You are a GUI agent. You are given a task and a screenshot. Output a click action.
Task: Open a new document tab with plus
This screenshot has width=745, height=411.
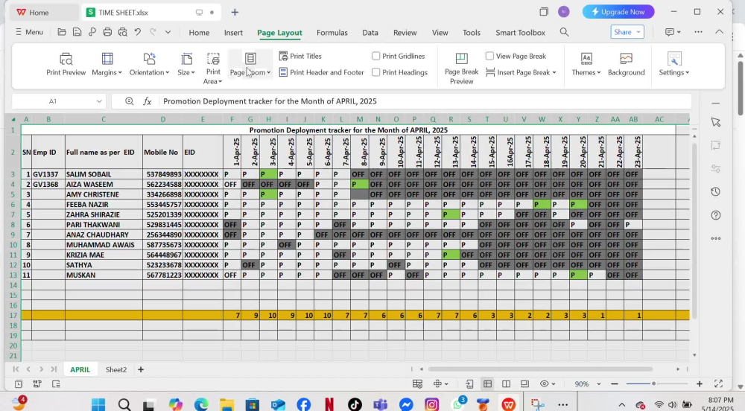click(x=235, y=13)
